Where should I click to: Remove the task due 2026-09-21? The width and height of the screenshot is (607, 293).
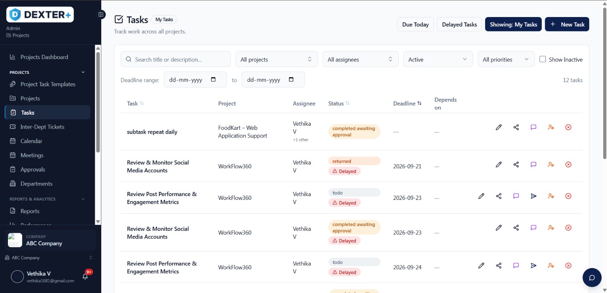(x=568, y=164)
